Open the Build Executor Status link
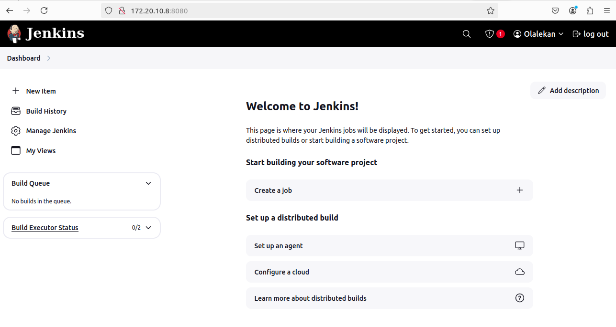Screen dimensions: 616x327 point(45,228)
